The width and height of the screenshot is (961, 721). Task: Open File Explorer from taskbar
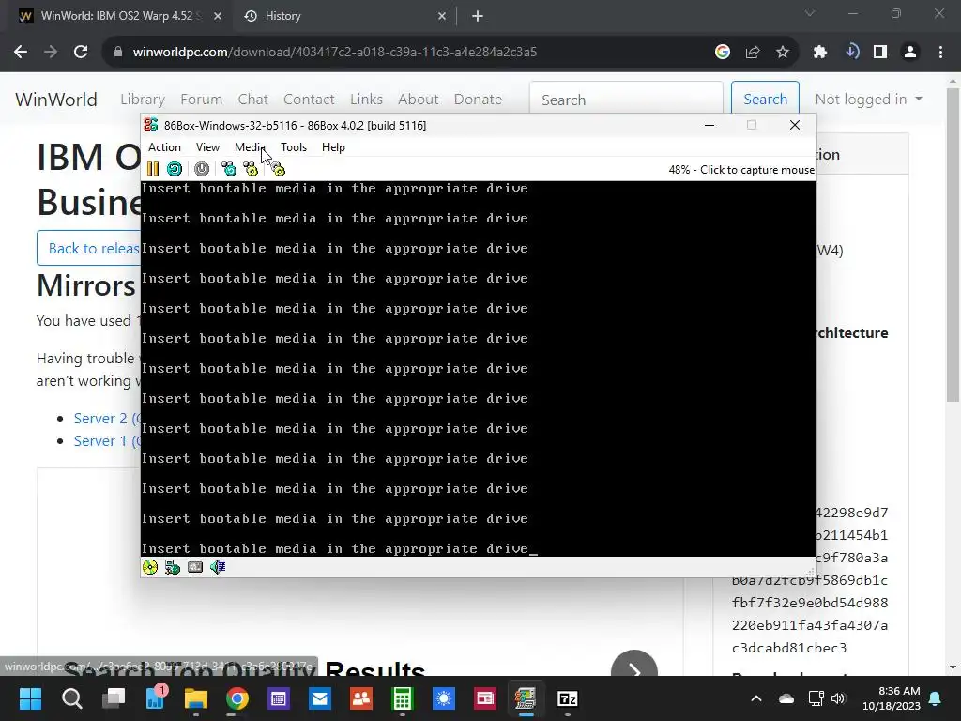coord(196,698)
